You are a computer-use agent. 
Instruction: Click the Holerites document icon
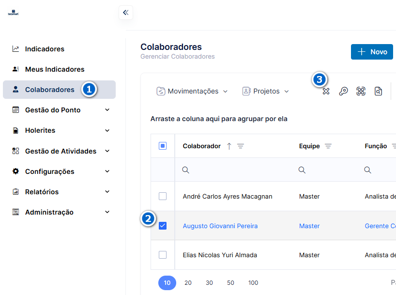click(x=15, y=130)
